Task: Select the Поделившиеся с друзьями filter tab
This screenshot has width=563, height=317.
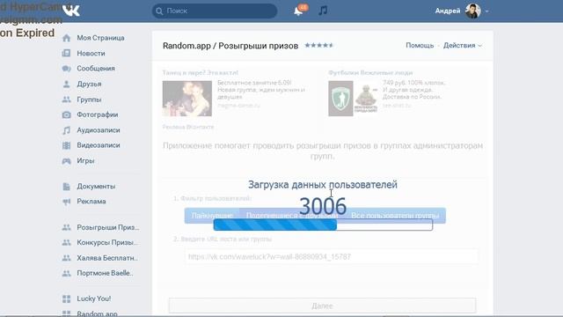Action: 292,216
